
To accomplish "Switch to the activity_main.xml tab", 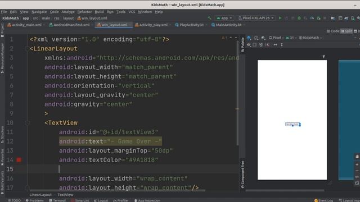I will [x=24, y=25].
